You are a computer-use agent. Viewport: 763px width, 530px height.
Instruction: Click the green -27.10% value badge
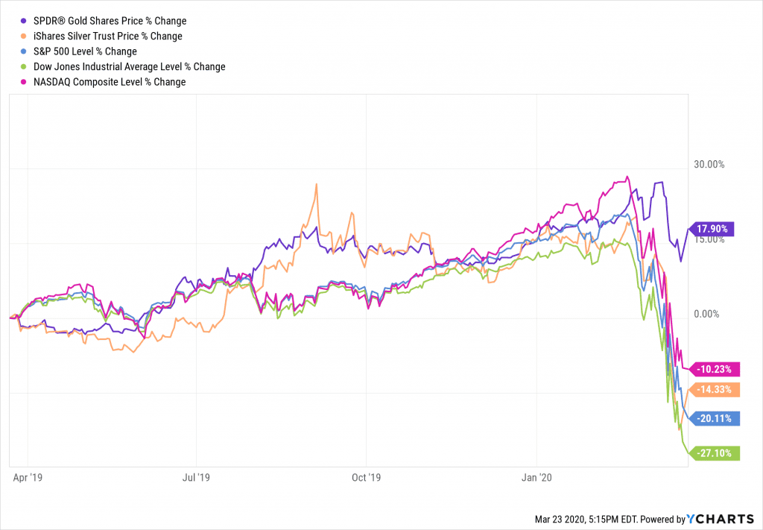[716, 452]
